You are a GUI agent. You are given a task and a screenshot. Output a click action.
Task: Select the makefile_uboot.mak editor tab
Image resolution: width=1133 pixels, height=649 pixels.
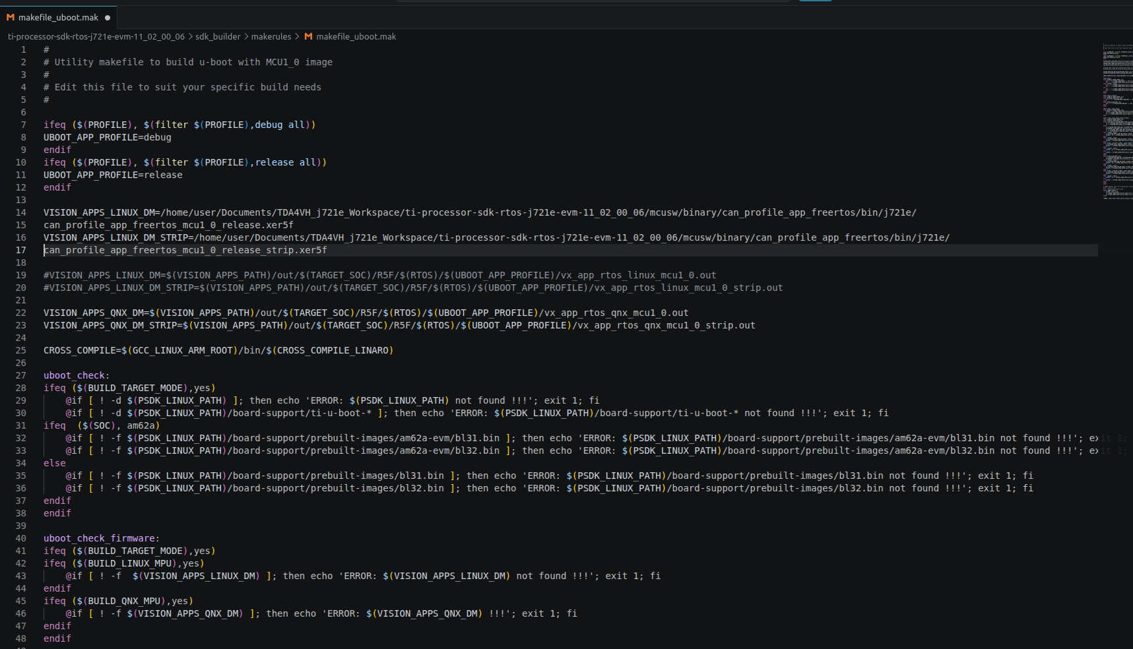pos(59,18)
